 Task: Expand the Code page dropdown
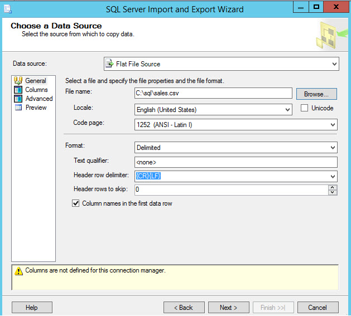coord(333,125)
